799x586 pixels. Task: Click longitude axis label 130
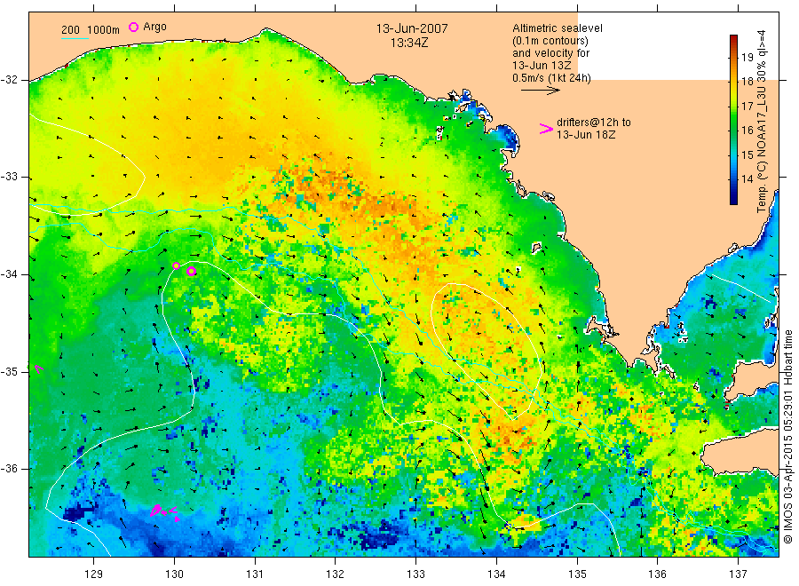[174, 574]
